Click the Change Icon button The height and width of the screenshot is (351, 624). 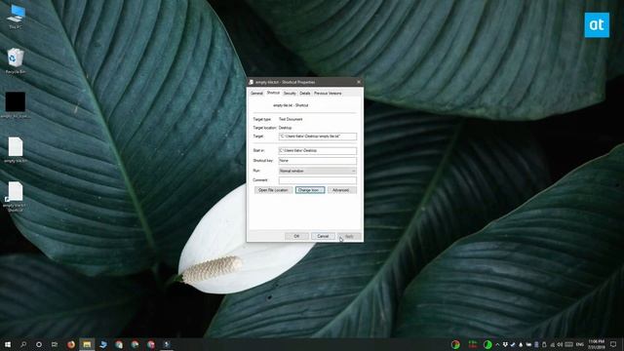coord(310,190)
